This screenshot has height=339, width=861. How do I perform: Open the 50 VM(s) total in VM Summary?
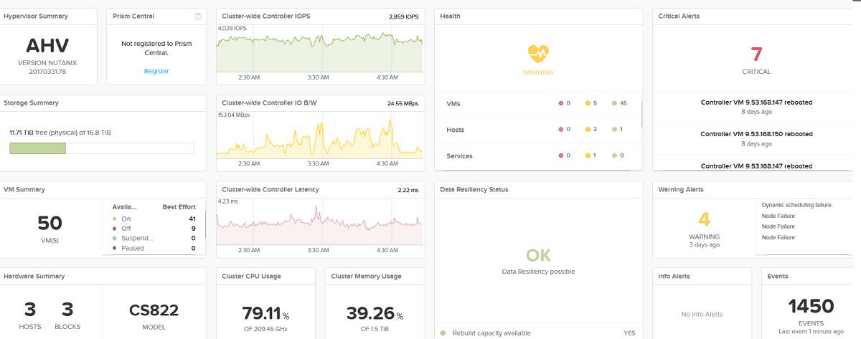pyautogui.click(x=50, y=224)
